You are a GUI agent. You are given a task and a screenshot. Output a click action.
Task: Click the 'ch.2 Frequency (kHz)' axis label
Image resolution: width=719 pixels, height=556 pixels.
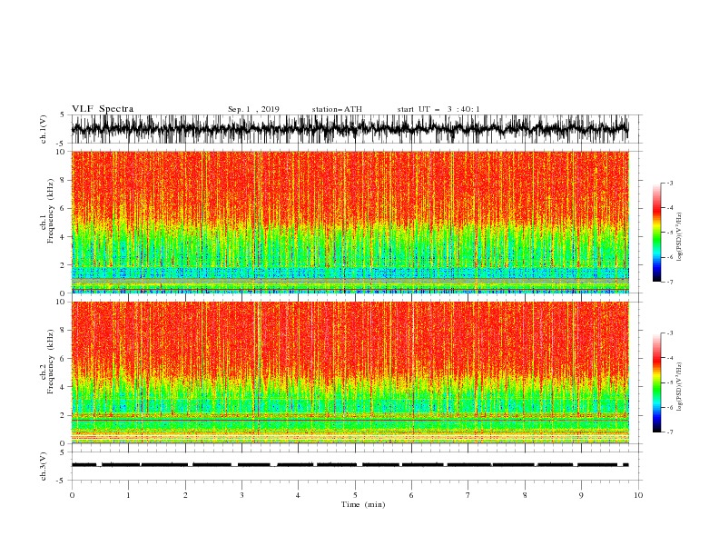click(49, 362)
